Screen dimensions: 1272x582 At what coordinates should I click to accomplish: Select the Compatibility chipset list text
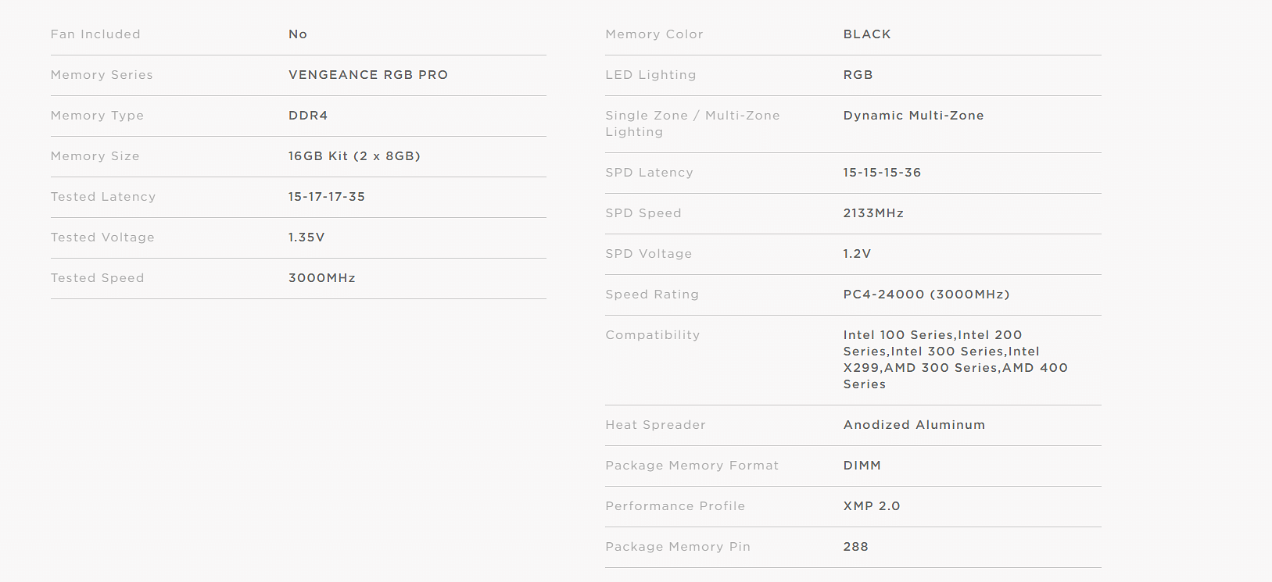pyautogui.click(x=955, y=359)
